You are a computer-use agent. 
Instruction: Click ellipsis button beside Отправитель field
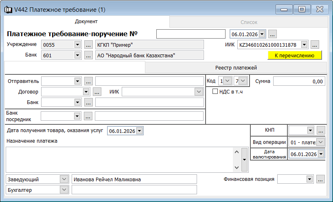coord(88,81)
